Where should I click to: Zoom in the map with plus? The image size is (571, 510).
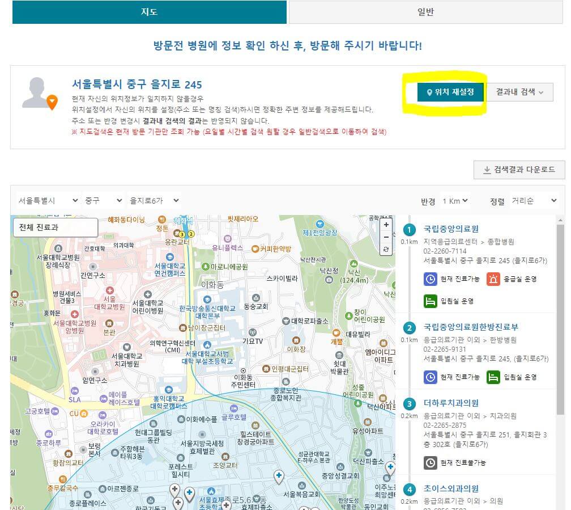tap(386, 225)
